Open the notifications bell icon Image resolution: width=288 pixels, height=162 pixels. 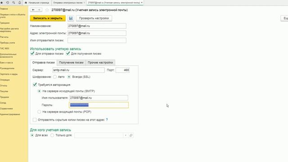click(20, 3)
